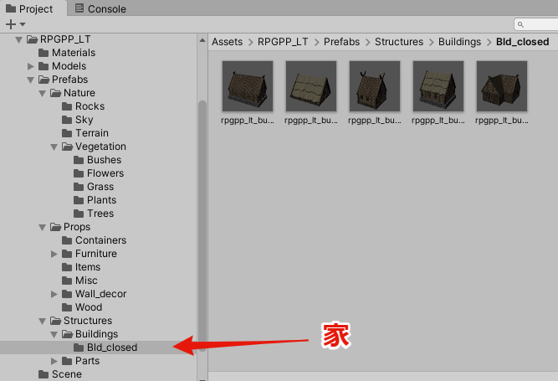This screenshot has height=381, width=558.
Task: Click the Containers folder icon
Action: [x=67, y=240]
